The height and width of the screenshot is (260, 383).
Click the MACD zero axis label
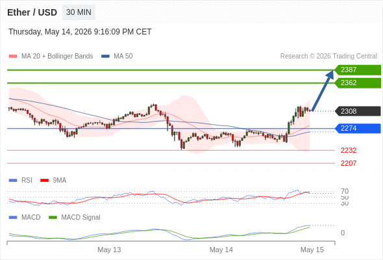pyautogui.click(x=343, y=233)
